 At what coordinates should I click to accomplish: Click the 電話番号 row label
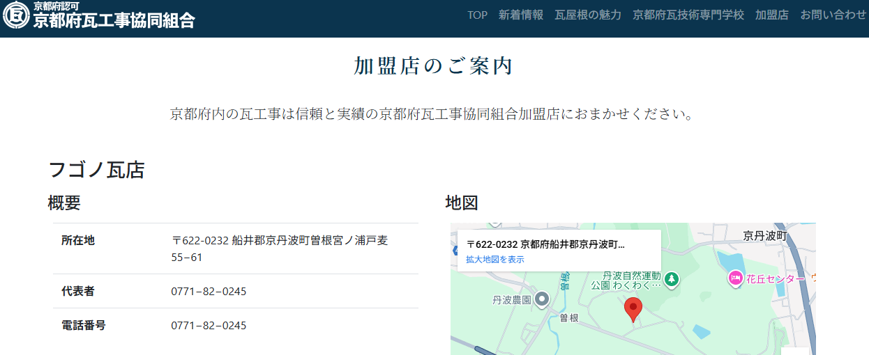coord(84,326)
